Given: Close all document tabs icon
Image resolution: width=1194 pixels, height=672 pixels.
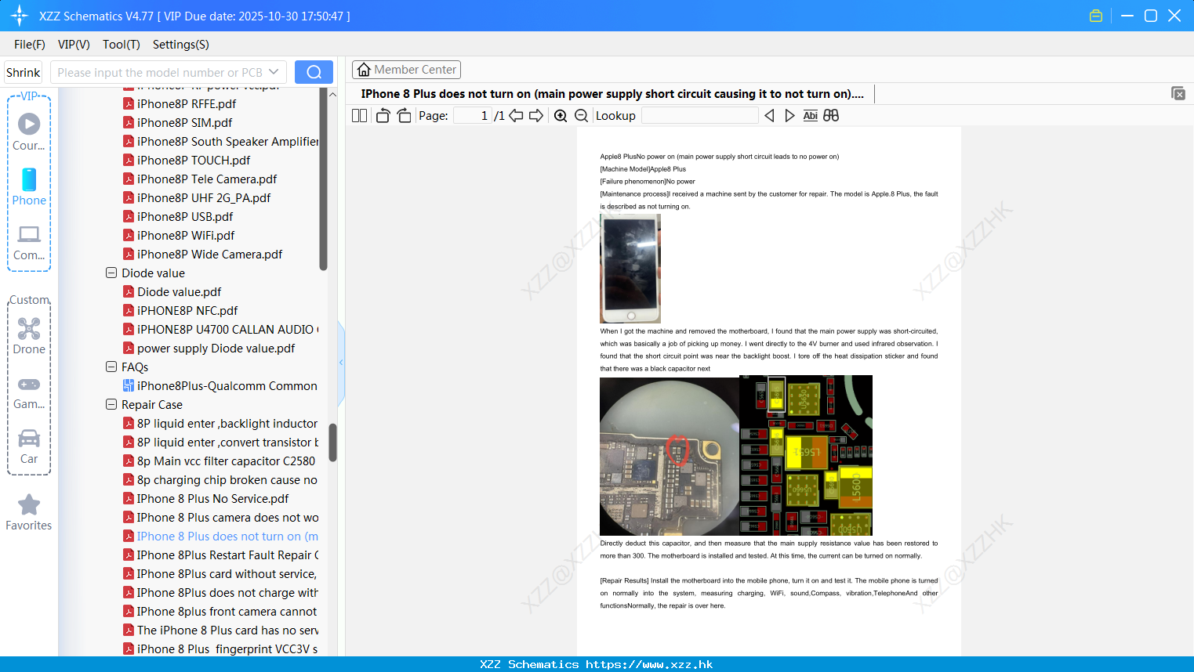Looking at the screenshot, I should click(x=1178, y=93).
